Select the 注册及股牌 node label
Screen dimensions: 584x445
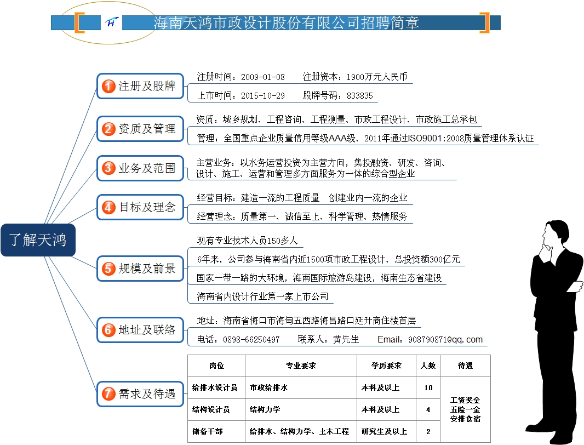tap(147, 86)
